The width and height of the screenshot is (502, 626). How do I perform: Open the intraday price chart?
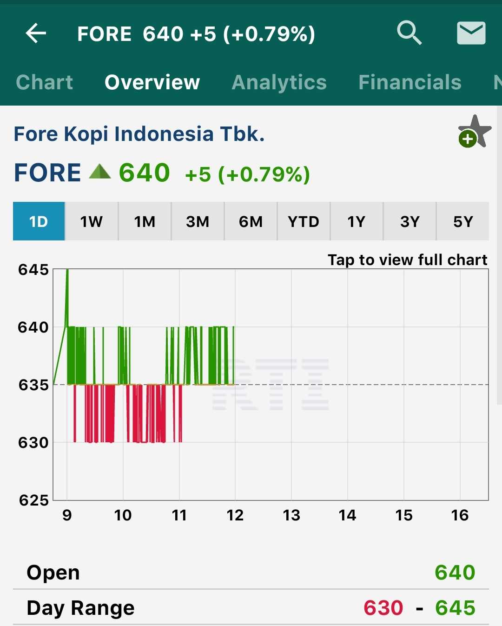(x=271, y=385)
